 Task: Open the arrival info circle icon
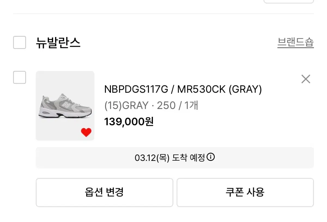[211, 157]
